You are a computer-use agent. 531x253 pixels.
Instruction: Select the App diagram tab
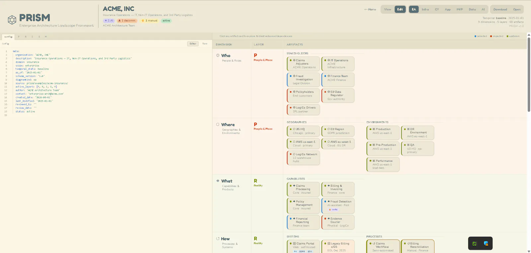click(448, 9)
